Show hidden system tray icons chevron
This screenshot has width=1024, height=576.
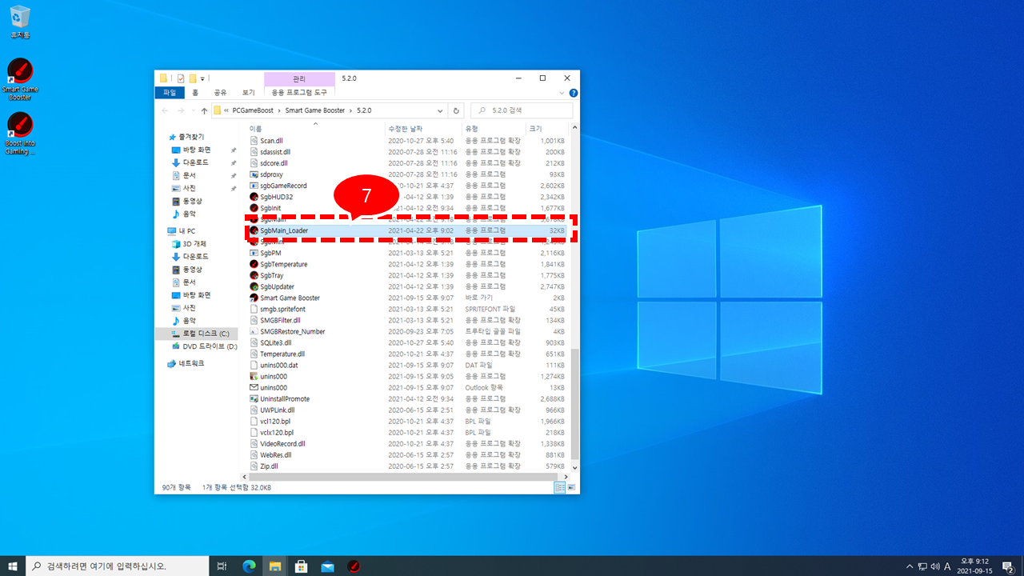pyautogui.click(x=909, y=566)
